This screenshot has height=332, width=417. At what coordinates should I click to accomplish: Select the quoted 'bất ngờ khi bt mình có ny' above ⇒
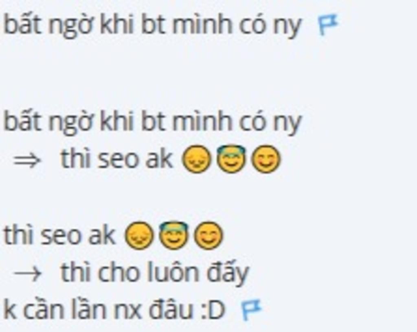tap(152, 122)
